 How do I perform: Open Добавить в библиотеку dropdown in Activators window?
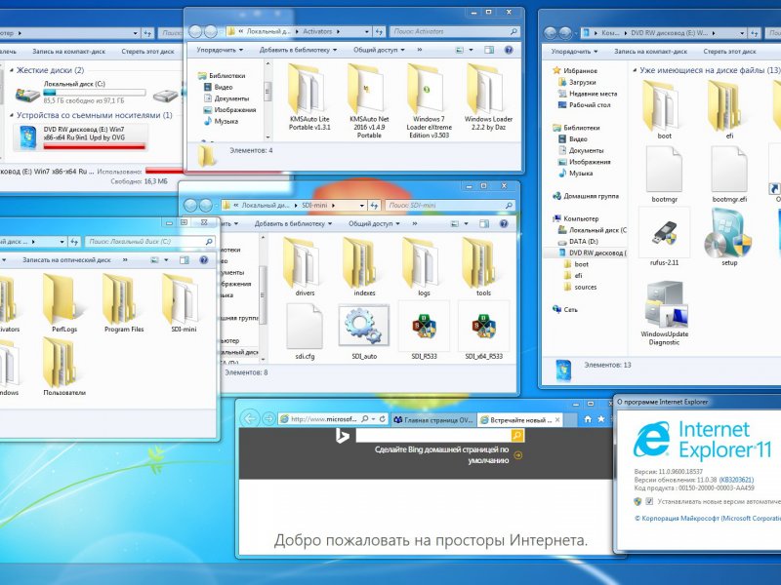pos(298,50)
